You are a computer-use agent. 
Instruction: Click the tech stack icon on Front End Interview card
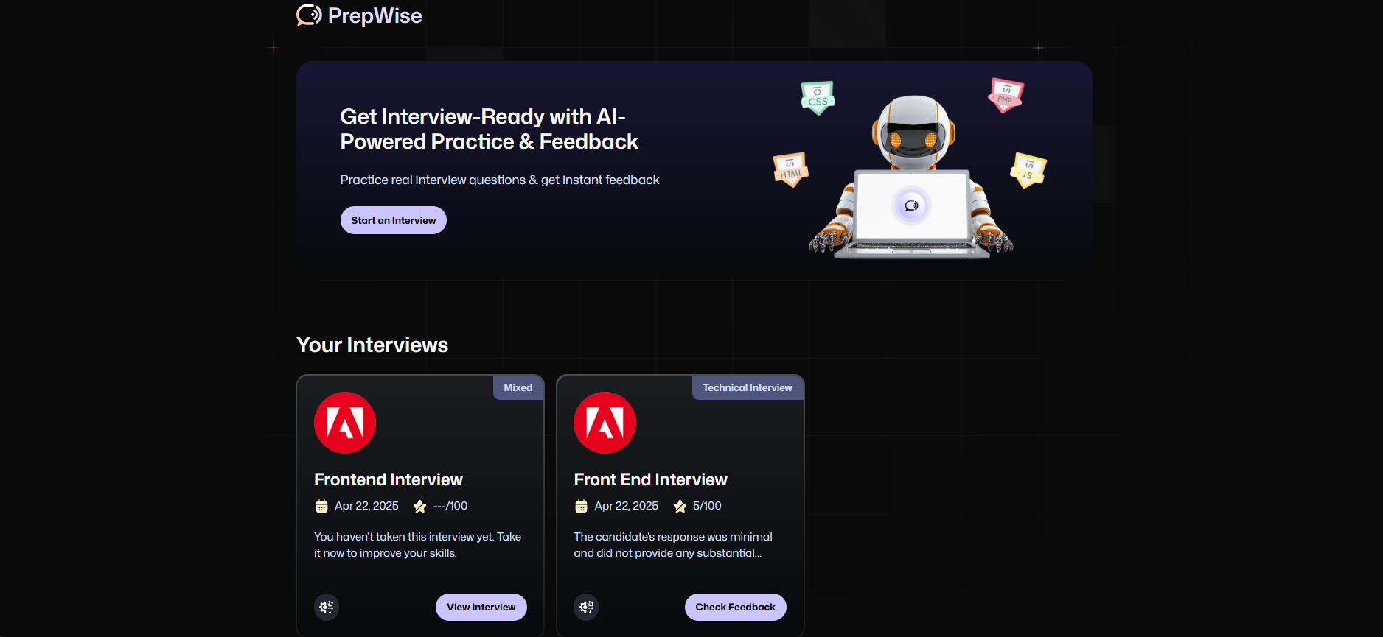[586, 607]
